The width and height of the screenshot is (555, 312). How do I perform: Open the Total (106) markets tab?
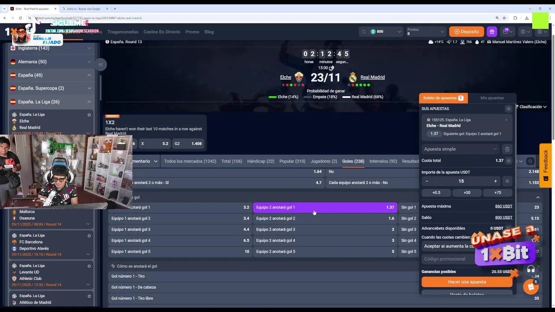pyautogui.click(x=232, y=161)
